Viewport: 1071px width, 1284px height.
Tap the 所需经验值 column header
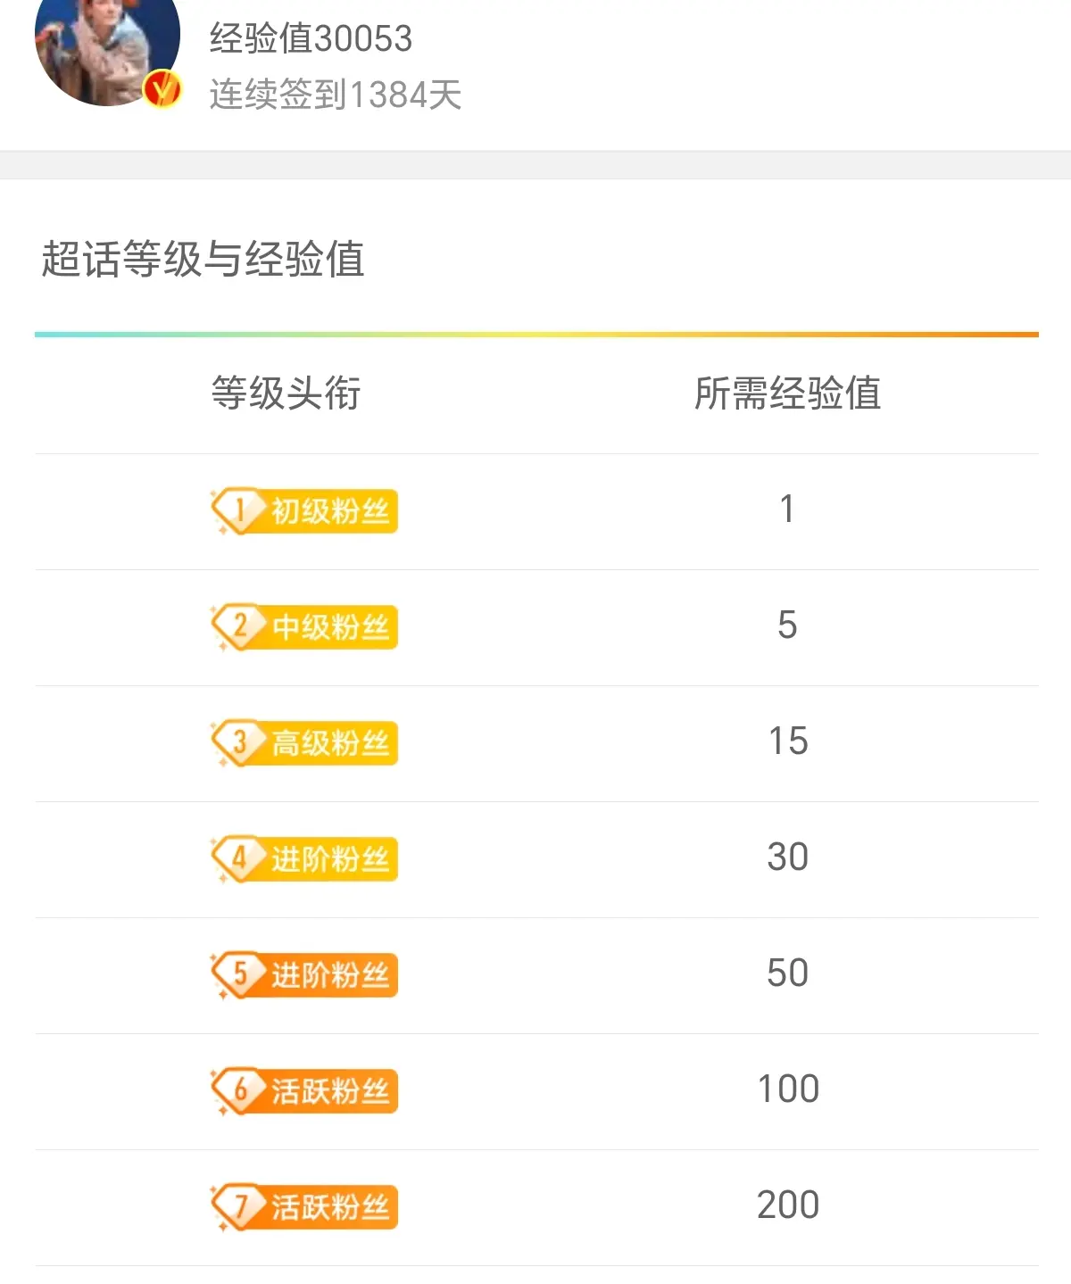click(787, 393)
